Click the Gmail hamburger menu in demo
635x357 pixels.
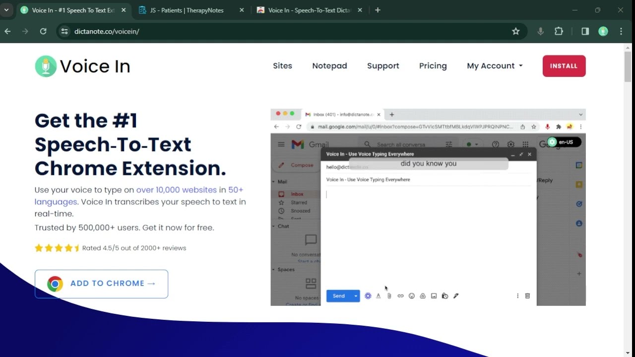(x=281, y=144)
